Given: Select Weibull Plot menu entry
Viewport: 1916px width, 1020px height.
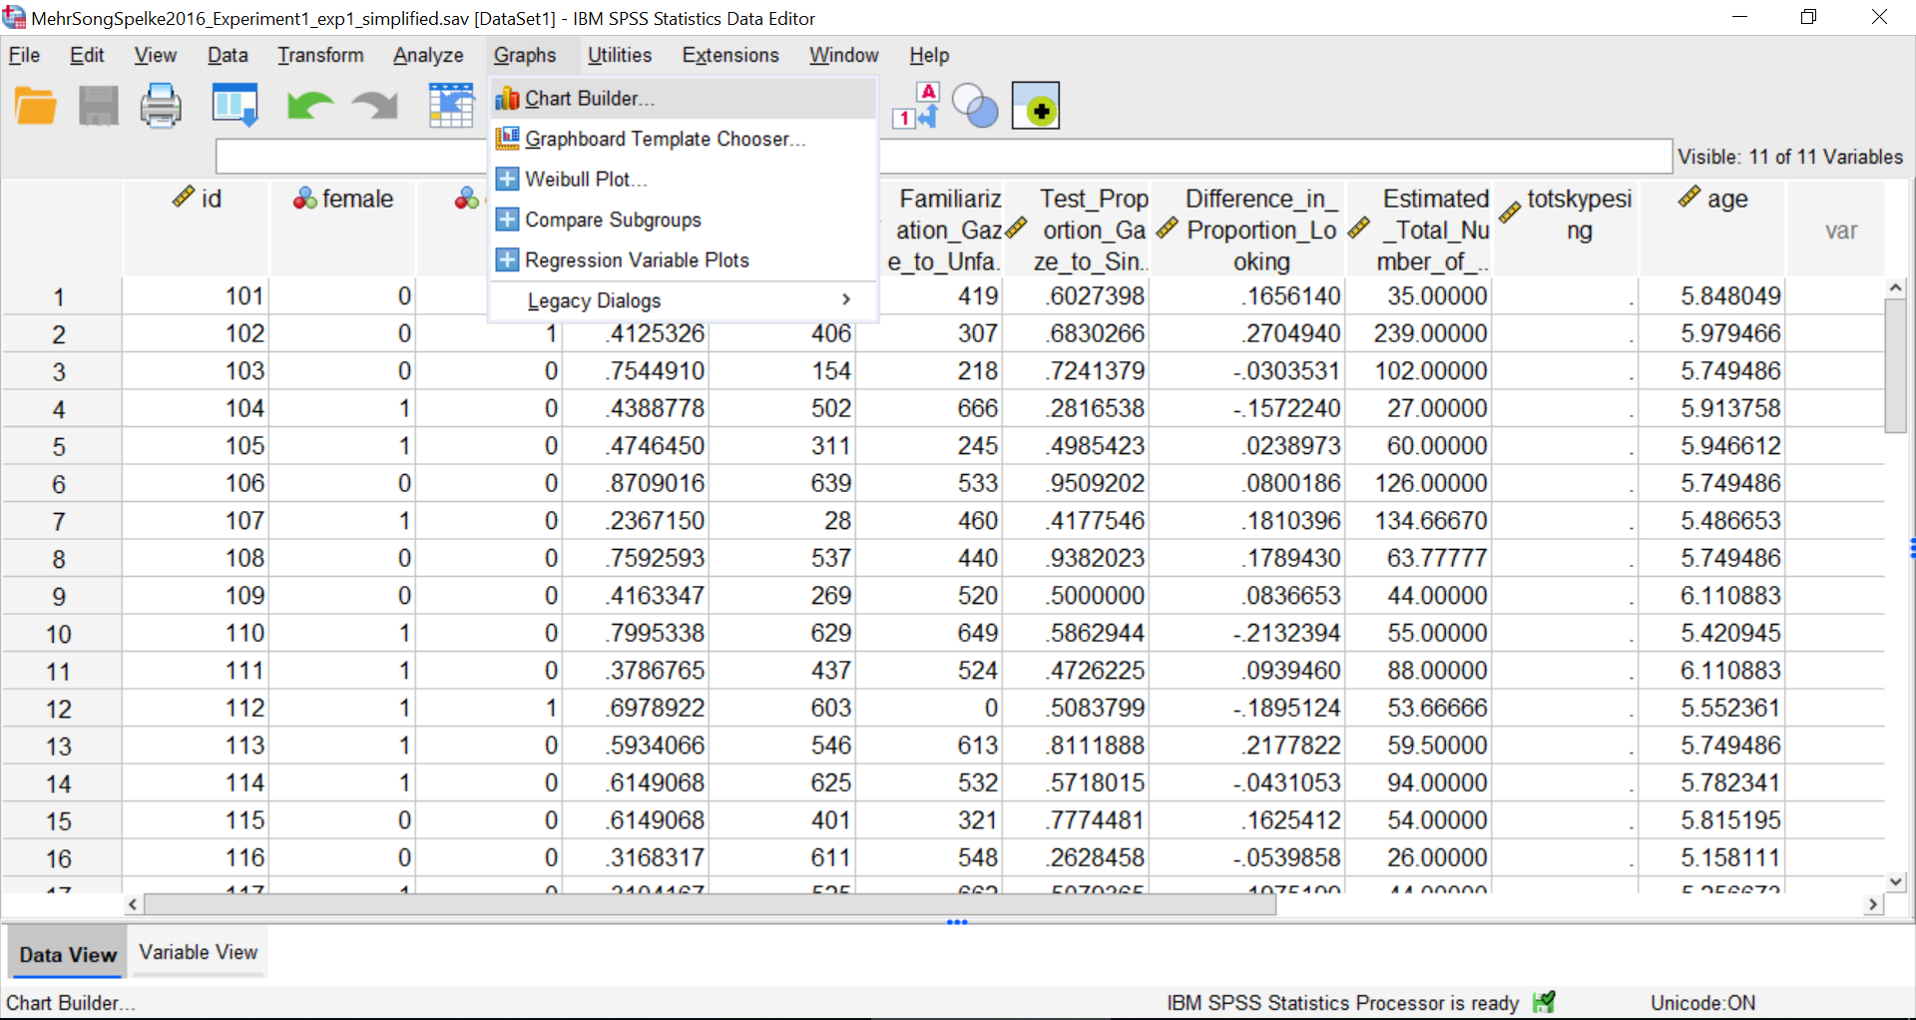Looking at the screenshot, I should pos(684,179).
